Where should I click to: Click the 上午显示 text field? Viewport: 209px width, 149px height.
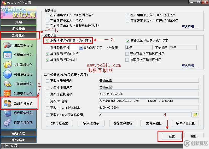click(139, 47)
